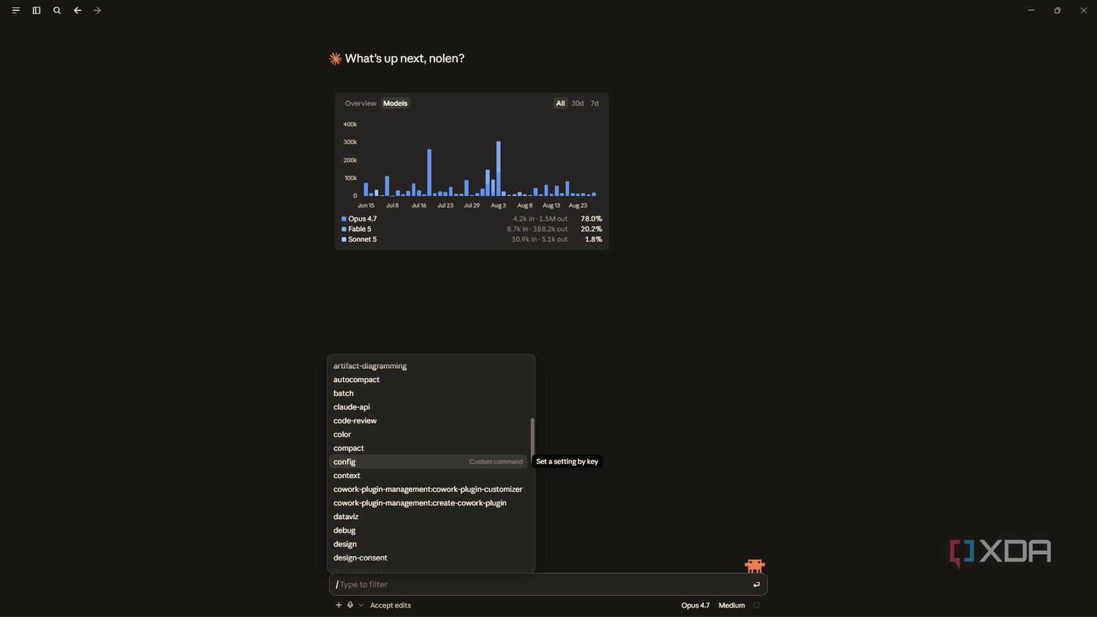Switch to the Overview tab
1097x617 pixels.
361,103
